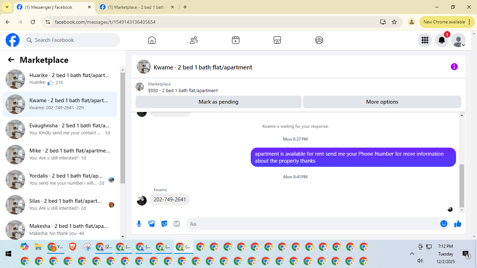
Task: Open the Chrome profile avatar
Action: [x=412, y=22]
